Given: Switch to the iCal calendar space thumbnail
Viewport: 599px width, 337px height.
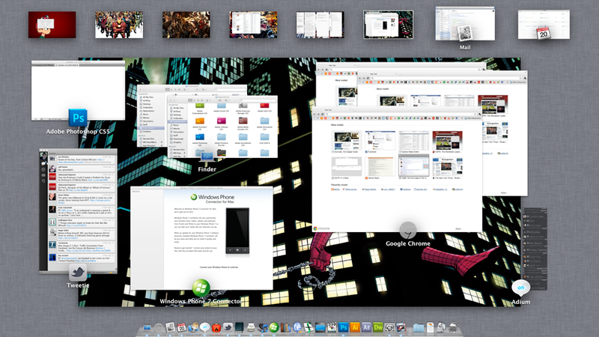Looking at the screenshot, I should pos(544,25).
